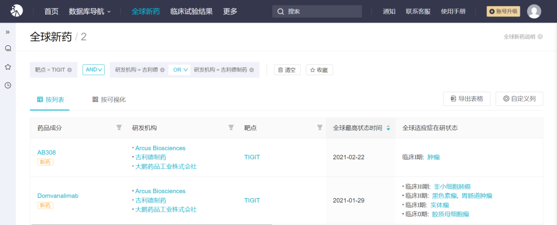Open 临床试验结果 nav item
557x225 pixels.
tap(191, 11)
